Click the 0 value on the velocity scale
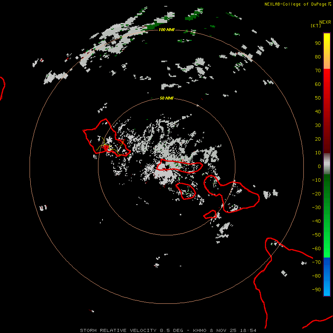 (319, 166)
